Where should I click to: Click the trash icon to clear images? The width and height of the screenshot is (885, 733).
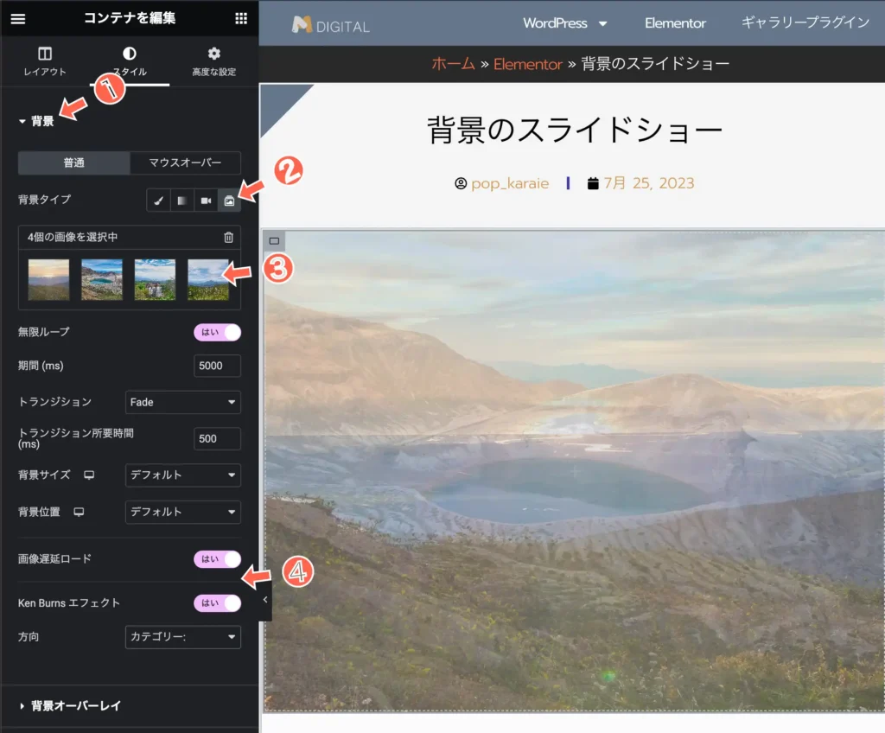click(228, 238)
